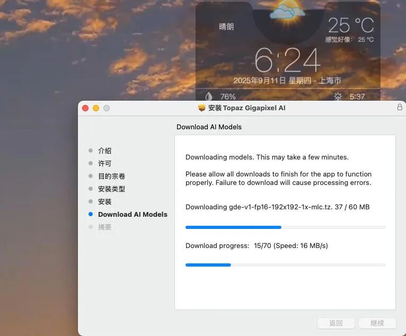Click the 6:24 clock in weather widget
Viewport: 406px width, 336px height.
(288, 60)
